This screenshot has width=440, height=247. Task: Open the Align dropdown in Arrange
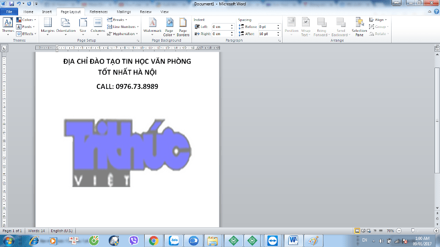point(378,20)
